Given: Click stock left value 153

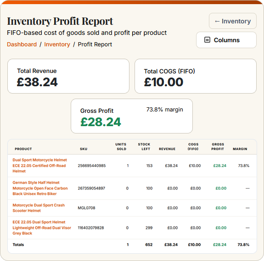Looking at the screenshot, I should tap(149, 166).
